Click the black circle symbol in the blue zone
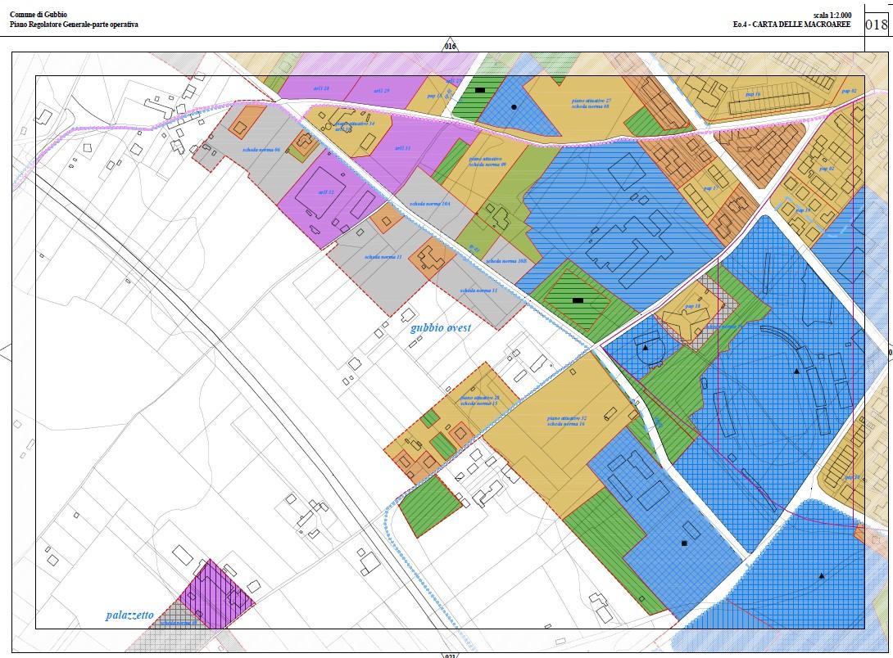Screen dimensions: 893x658 514,106
